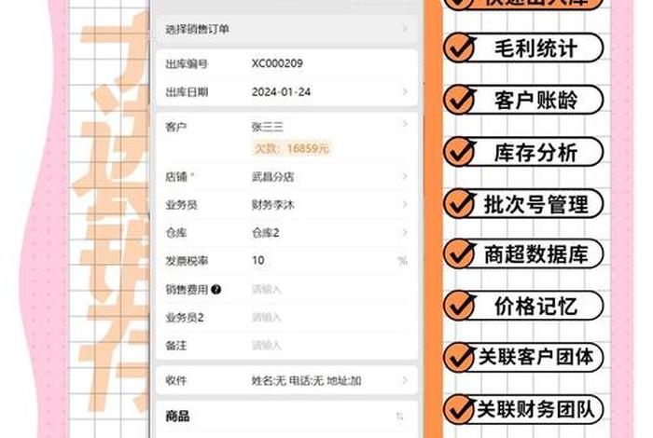Screen dimensions: 653x438
Task: Click the 欠款: 16859元 badge
Action: [x=291, y=148]
